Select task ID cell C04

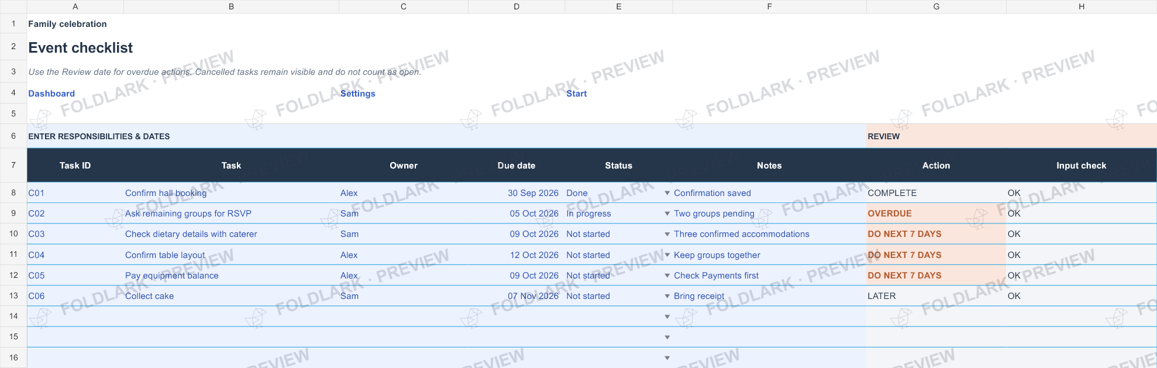[75, 255]
